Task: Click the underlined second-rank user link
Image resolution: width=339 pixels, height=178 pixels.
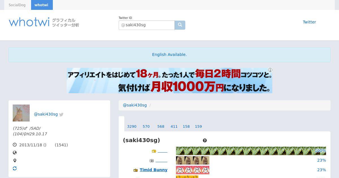Action: (x=162, y=160)
